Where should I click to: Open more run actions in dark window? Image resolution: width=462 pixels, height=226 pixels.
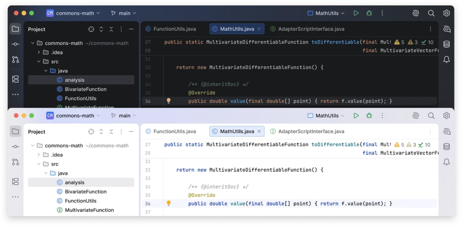click(382, 13)
